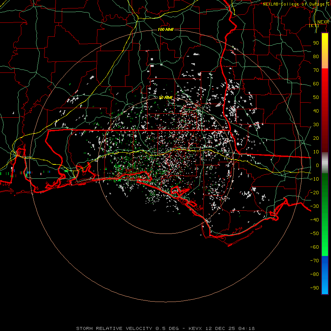Click the "-50" velocity scale label
Screen dimensions: 331x331
coord(314,234)
